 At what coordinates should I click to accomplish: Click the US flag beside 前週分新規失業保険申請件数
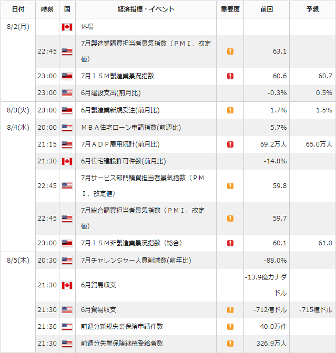pyautogui.click(x=67, y=327)
